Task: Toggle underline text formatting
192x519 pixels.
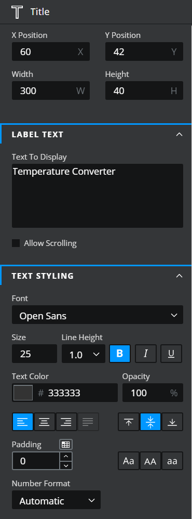Action: click(171, 354)
